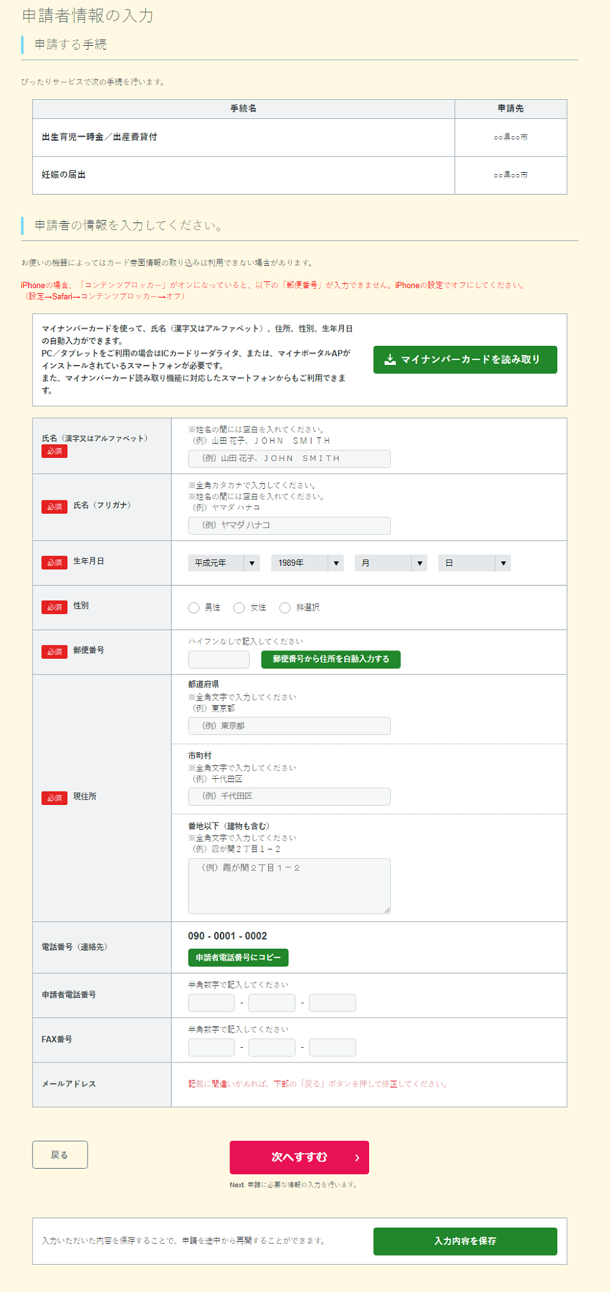The image size is (610, 1292).
Task: Click 申請者電話番号にコピー button
Action: tap(238, 958)
